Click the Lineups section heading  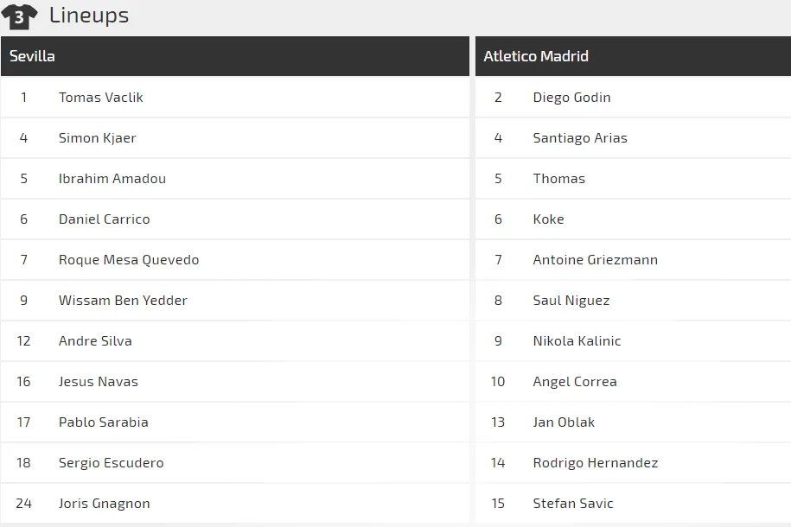(89, 16)
